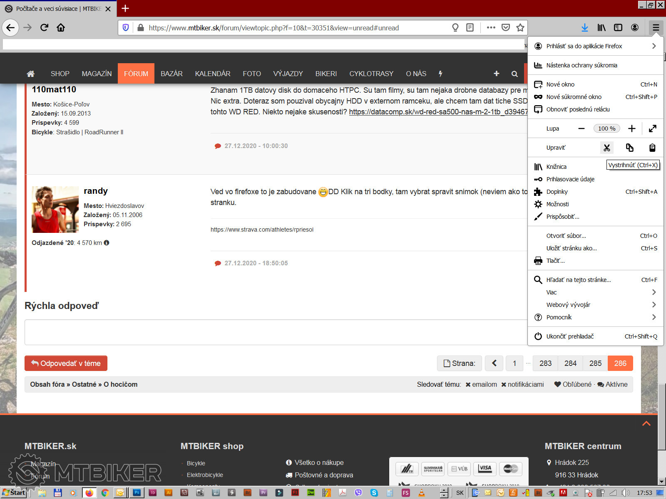Image resolution: width=666 pixels, height=499 pixels.
Task: Open the Downloads arrow in toolbar
Action: (584, 27)
